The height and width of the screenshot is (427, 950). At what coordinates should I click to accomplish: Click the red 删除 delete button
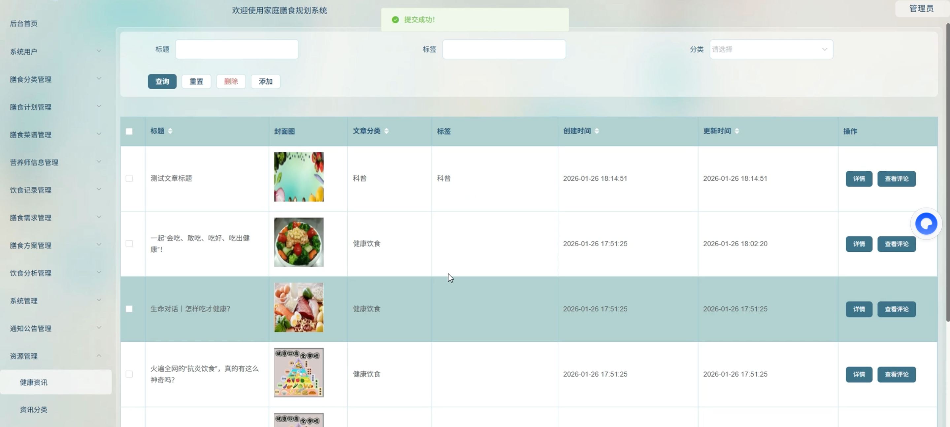tap(231, 81)
